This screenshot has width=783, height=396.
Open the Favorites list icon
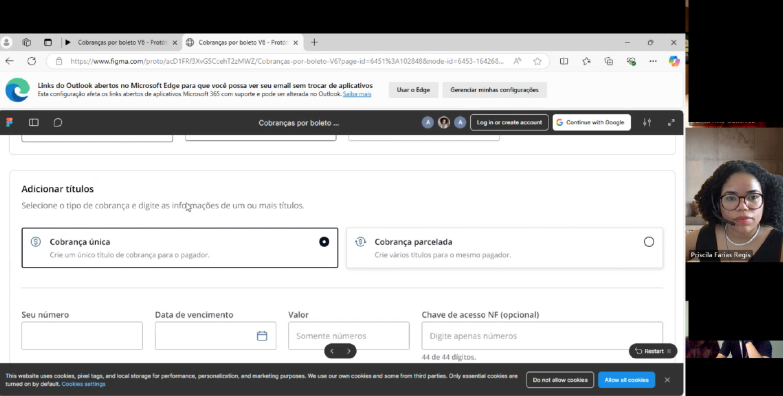pos(586,61)
